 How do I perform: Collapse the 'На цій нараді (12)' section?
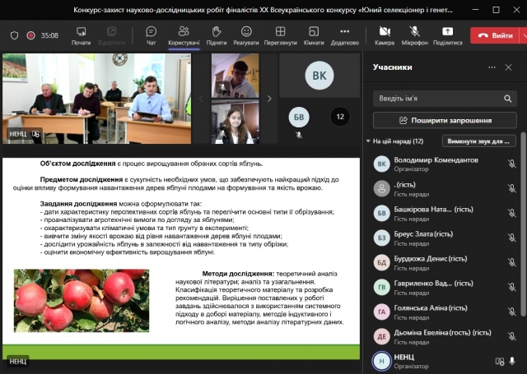coord(368,141)
